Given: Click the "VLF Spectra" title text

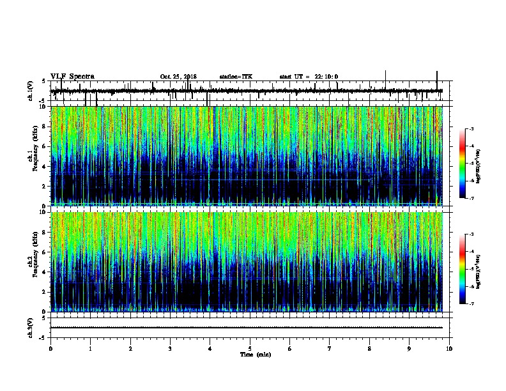Looking at the screenshot, I should click(72, 77).
